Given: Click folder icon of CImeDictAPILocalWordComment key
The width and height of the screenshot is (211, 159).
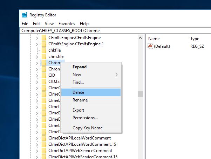Looking at the screenshot, I should pyautogui.click(x=44, y=138).
